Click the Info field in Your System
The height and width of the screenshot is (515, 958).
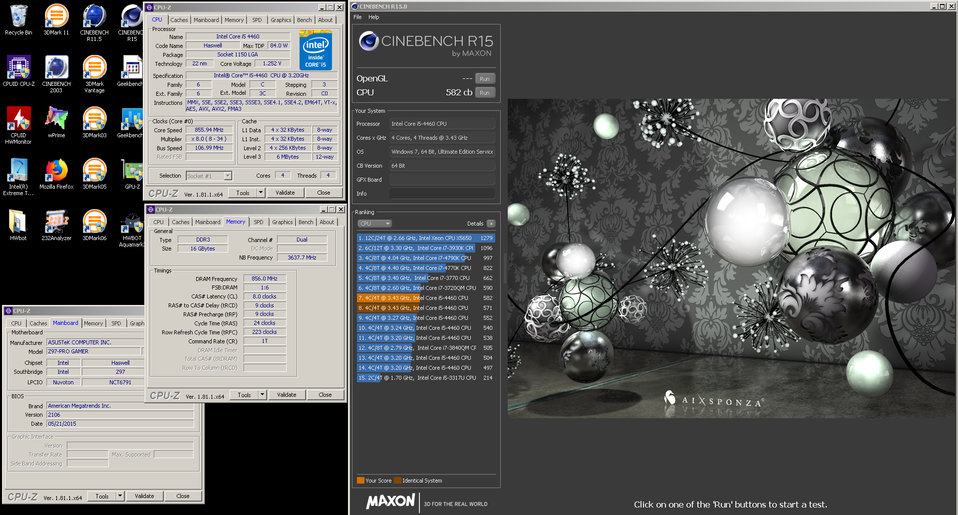pos(442,194)
